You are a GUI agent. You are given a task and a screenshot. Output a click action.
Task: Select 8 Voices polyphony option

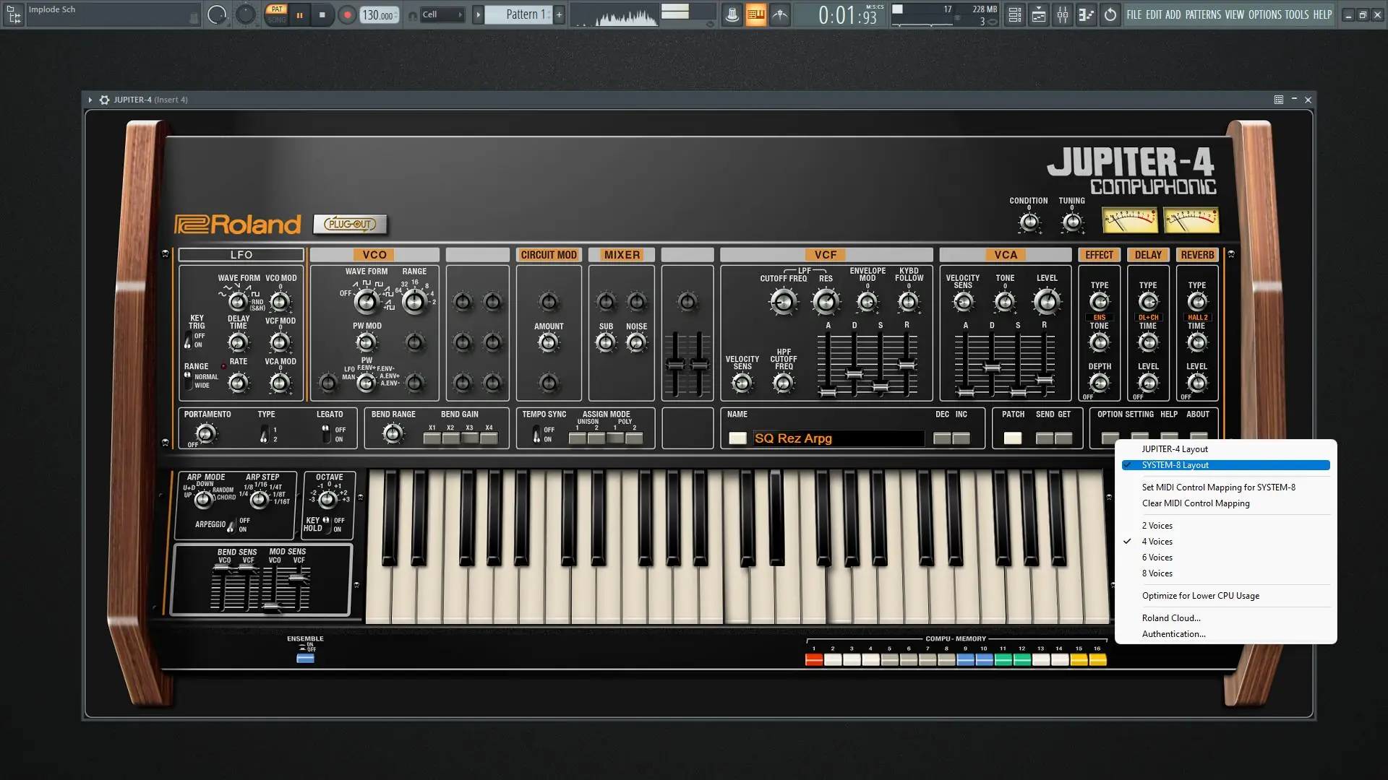pos(1157,573)
